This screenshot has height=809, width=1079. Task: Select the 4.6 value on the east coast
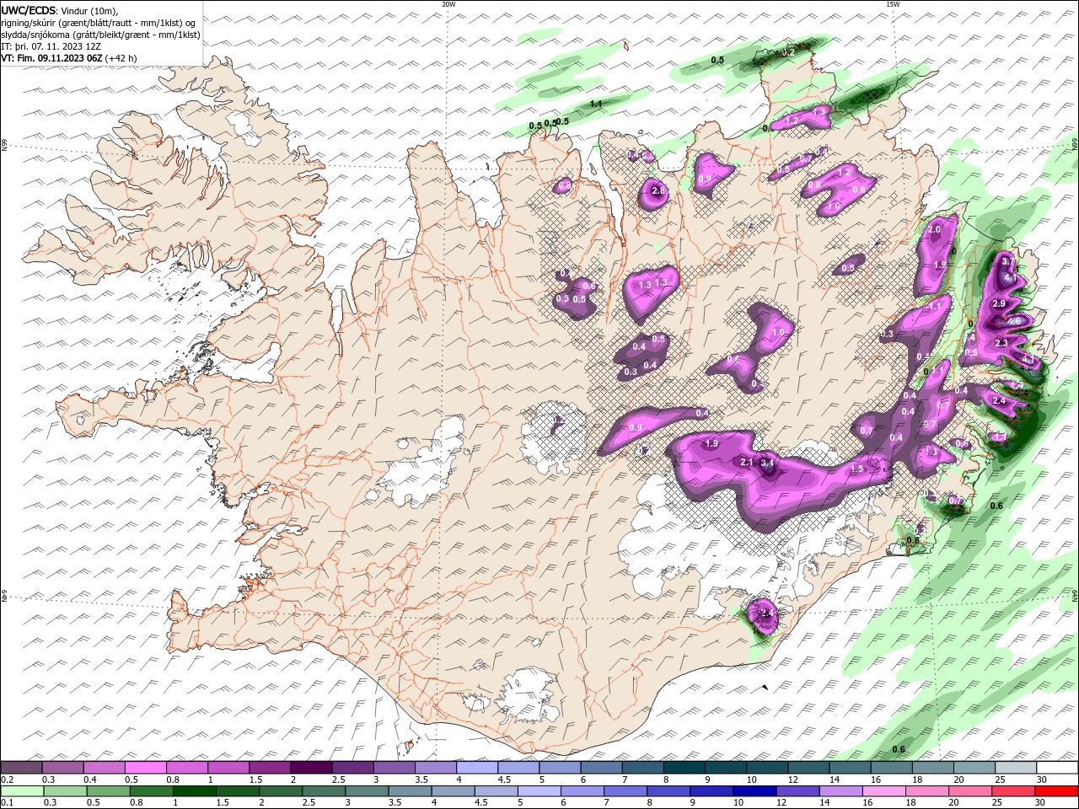(1014, 321)
